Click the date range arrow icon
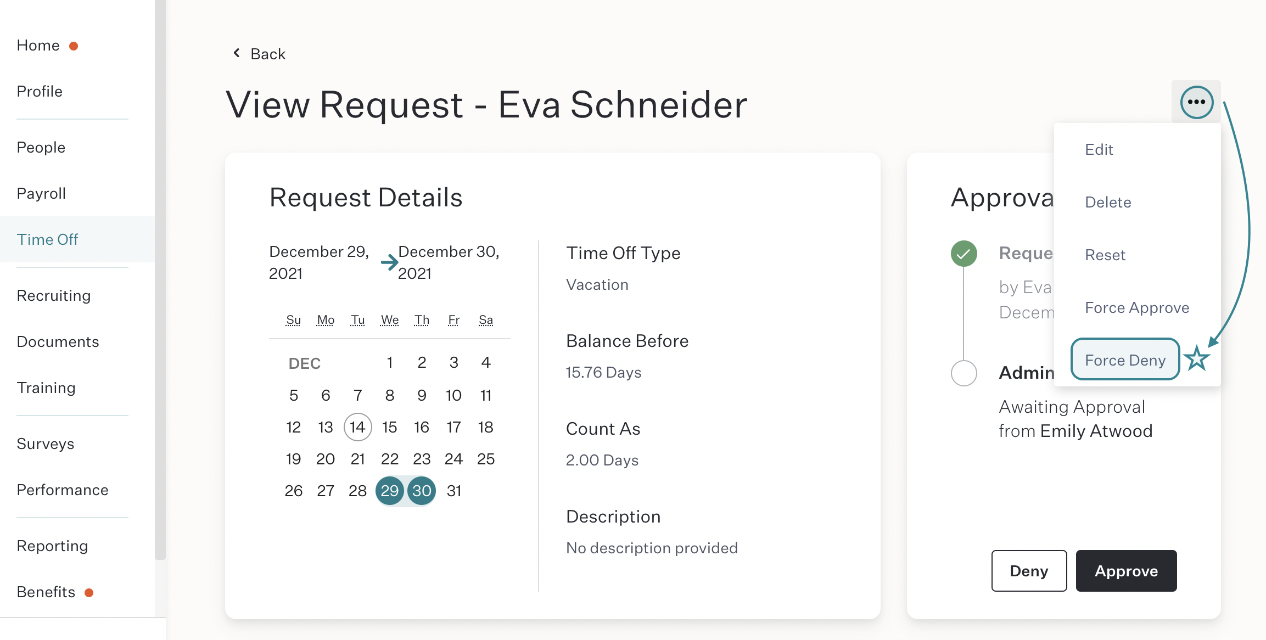This screenshot has width=1266, height=640. [x=389, y=262]
